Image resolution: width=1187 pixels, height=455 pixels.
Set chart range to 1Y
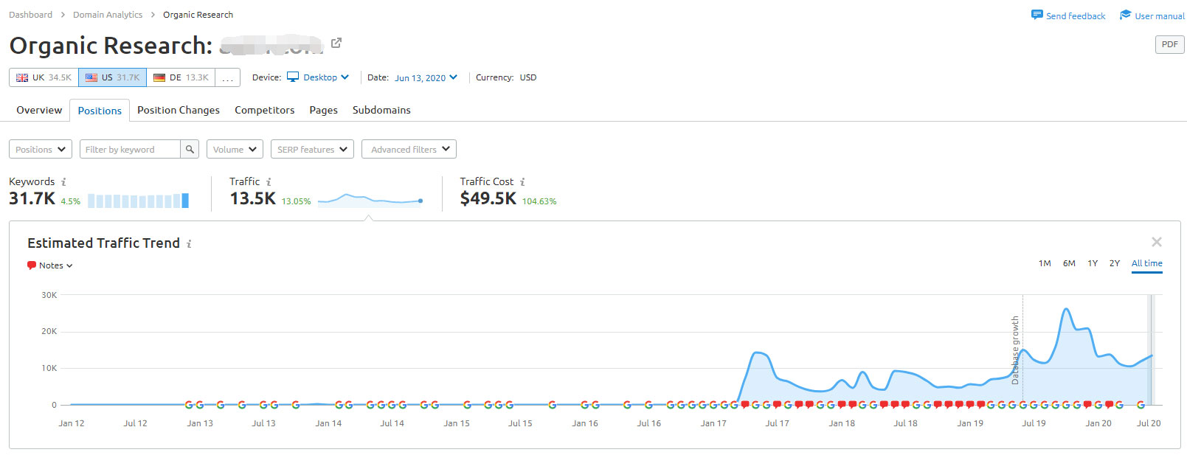point(1092,263)
